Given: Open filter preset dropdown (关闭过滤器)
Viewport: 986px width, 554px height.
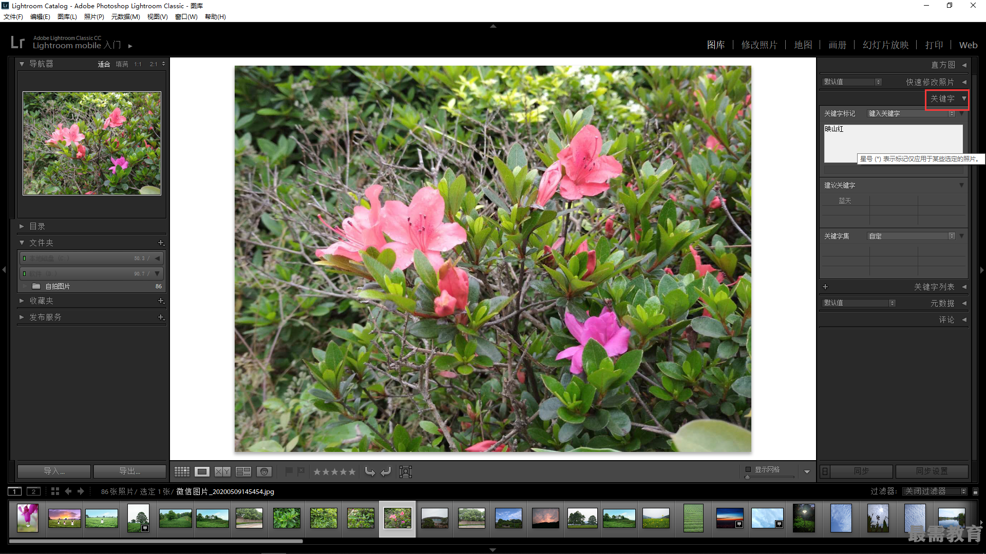Looking at the screenshot, I should tap(935, 491).
